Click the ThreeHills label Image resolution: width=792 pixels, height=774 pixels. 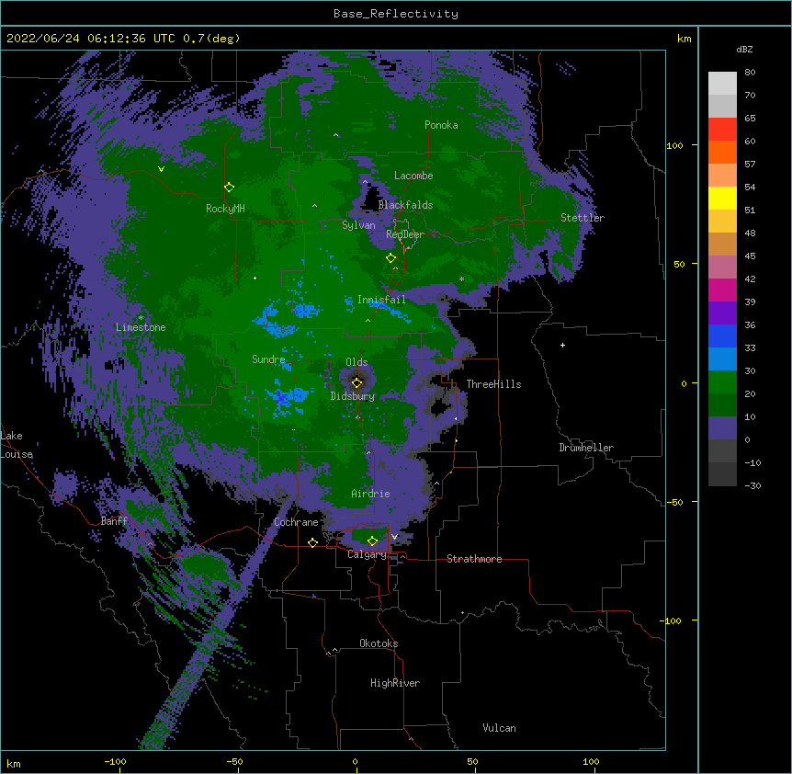(x=493, y=384)
